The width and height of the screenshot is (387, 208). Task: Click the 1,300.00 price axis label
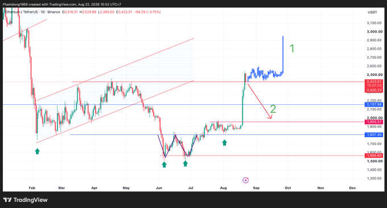374,179
